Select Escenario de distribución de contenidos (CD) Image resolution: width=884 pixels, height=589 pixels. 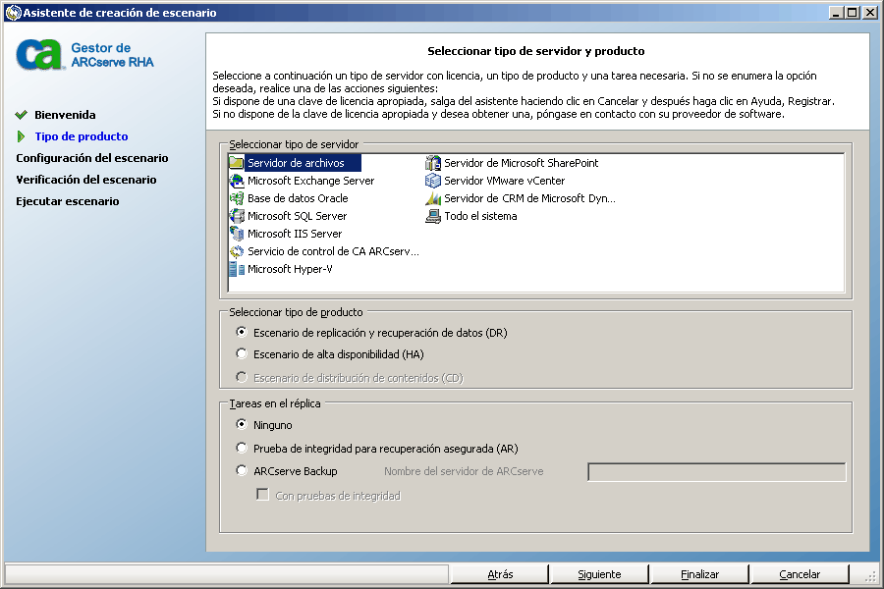[242, 377]
